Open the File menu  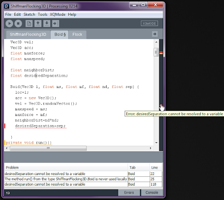(x=8, y=14)
